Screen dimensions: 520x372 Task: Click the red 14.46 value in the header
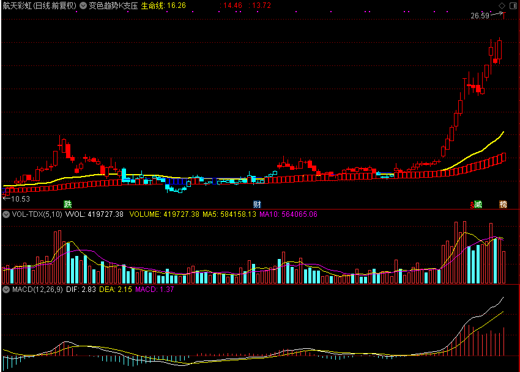[232, 5]
